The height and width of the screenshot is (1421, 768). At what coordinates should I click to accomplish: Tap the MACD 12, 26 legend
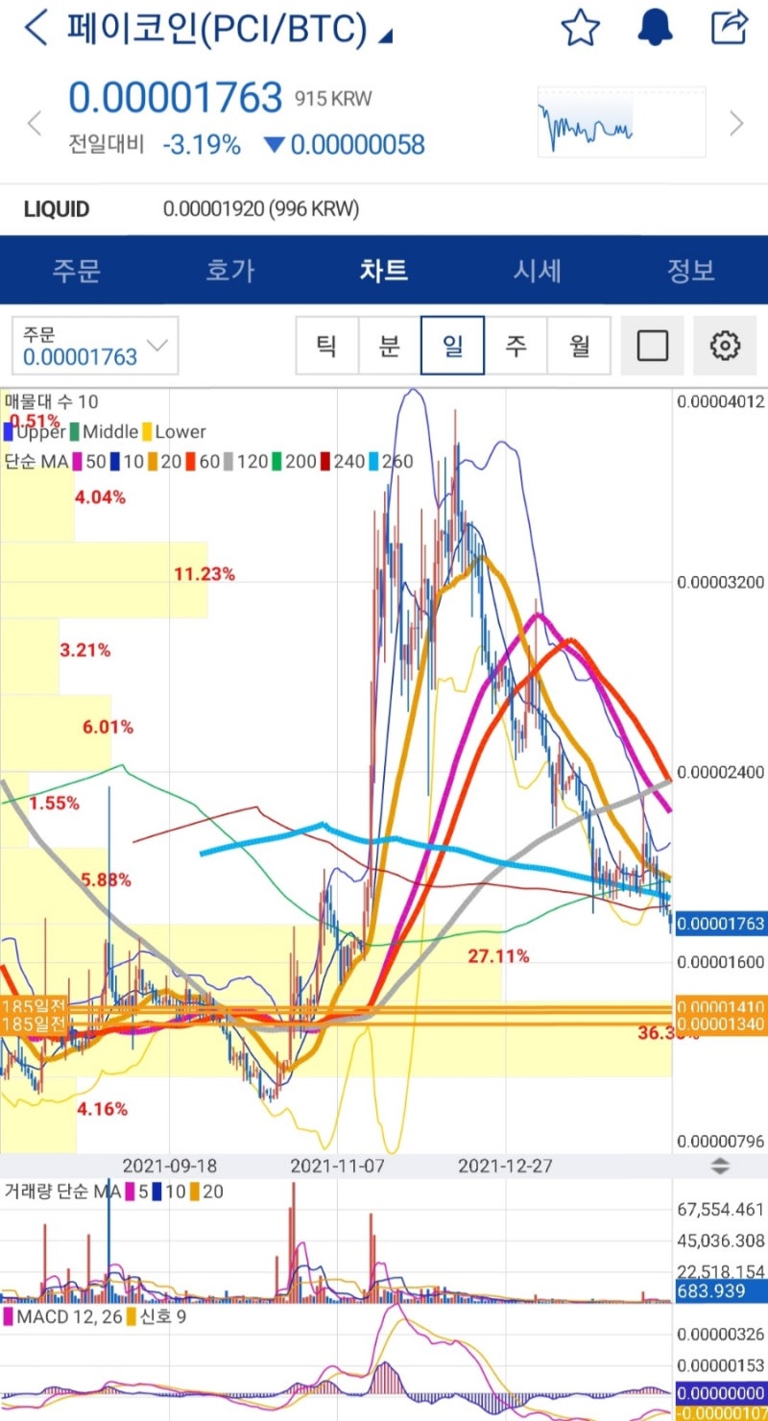coord(63,1317)
